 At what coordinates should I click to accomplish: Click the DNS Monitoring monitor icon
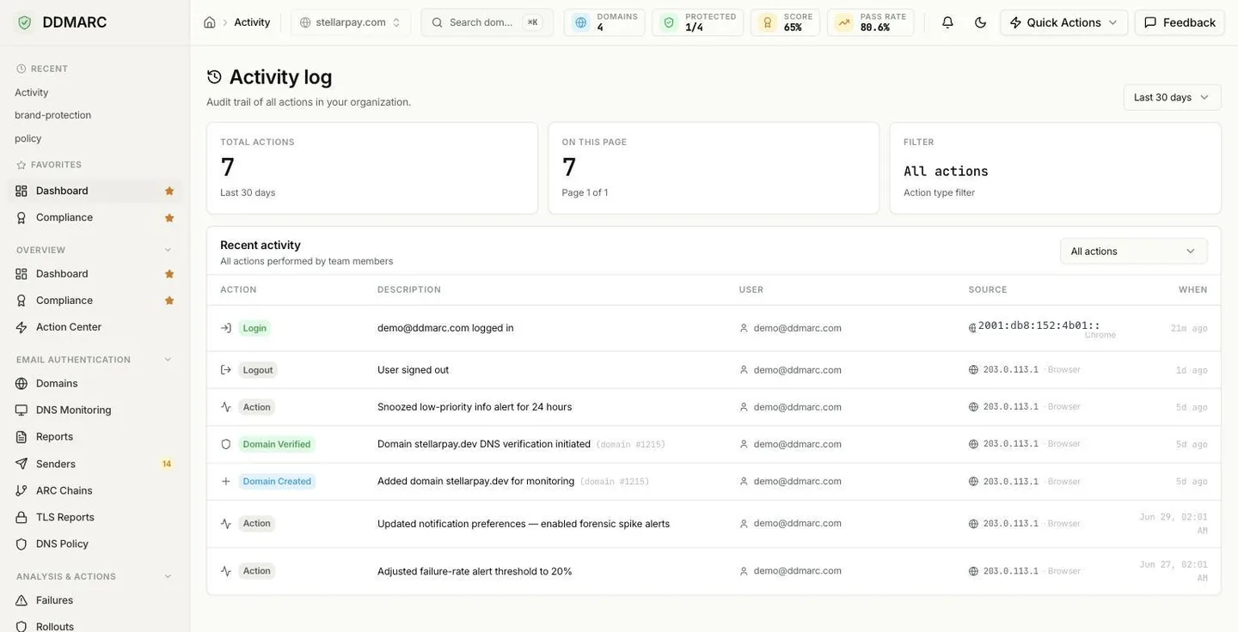pyautogui.click(x=21, y=410)
